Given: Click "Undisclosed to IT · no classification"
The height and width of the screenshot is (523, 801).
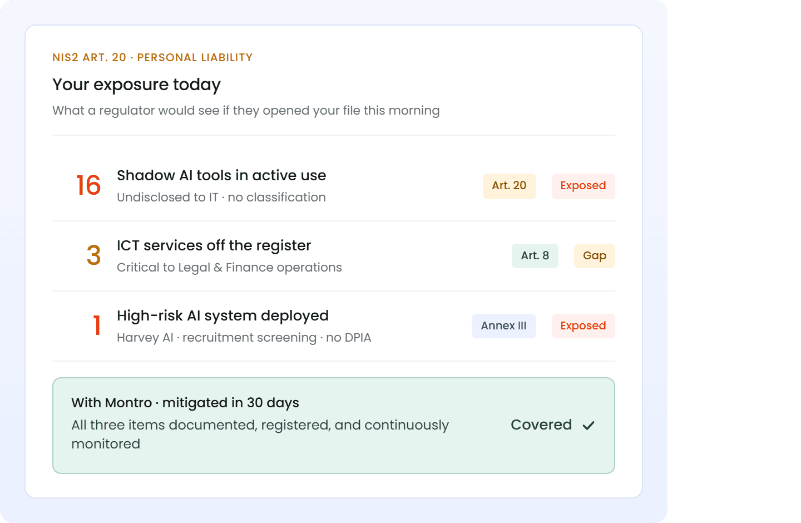Looking at the screenshot, I should 221,198.
